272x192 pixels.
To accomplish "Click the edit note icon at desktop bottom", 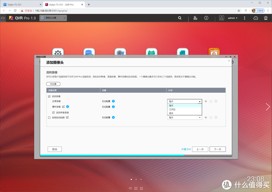I will [142, 188].
